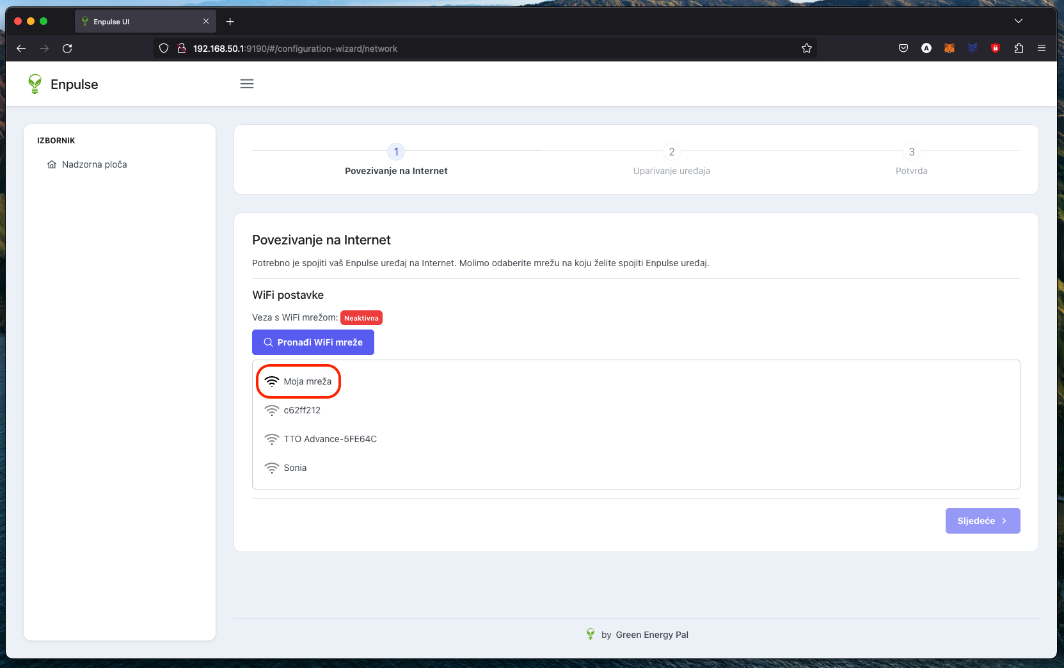The height and width of the screenshot is (668, 1064).
Task: Click the WiFi signal icon next to Moja mreža
Action: pos(272,380)
